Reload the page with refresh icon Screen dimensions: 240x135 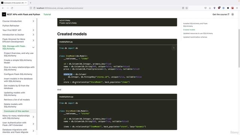point(12,8)
